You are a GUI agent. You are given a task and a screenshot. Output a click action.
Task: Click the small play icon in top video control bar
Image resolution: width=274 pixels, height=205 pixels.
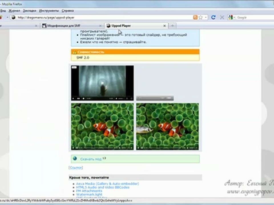[x=73, y=99]
